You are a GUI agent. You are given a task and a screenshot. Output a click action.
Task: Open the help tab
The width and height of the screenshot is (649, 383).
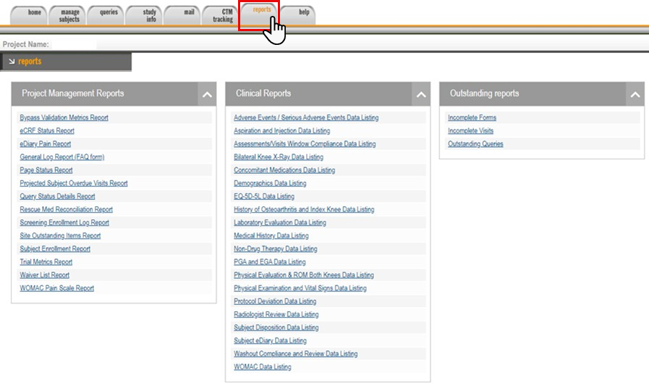(298, 15)
